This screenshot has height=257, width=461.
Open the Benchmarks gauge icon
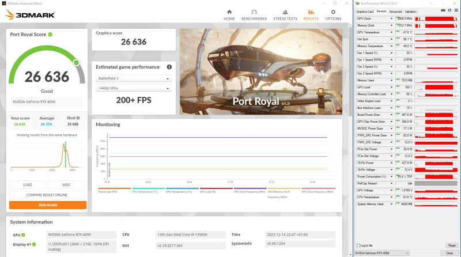click(x=254, y=12)
